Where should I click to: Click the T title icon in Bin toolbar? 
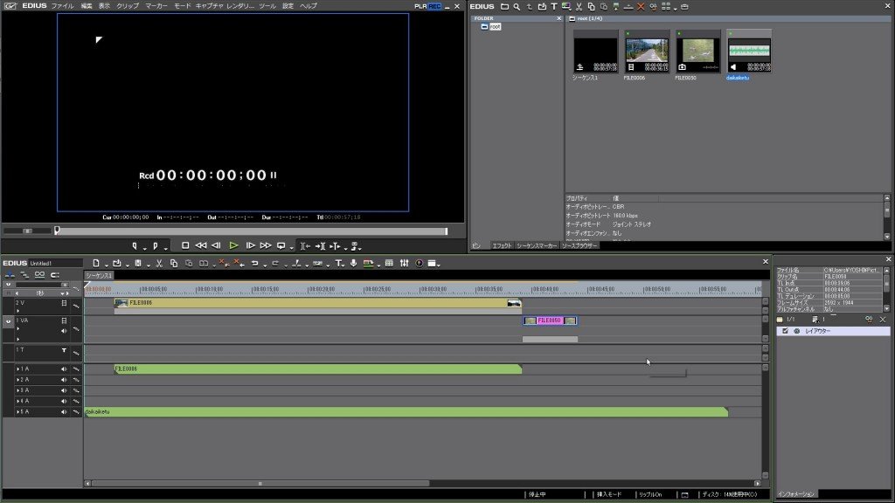click(553, 7)
